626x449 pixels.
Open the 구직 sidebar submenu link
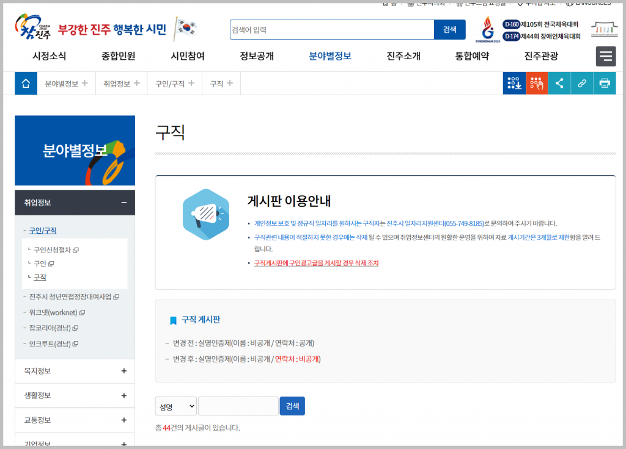point(40,278)
